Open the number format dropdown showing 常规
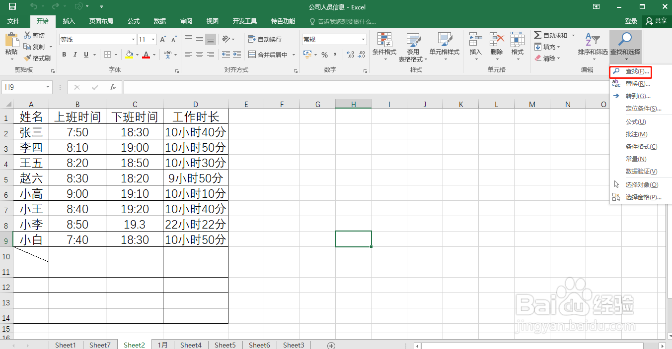This screenshot has width=672, height=349. click(x=363, y=39)
